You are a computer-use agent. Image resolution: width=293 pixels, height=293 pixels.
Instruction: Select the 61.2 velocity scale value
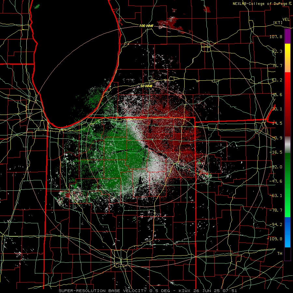click(x=277, y=80)
